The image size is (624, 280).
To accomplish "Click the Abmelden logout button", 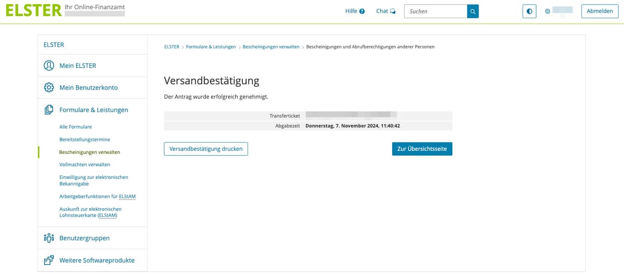I will click(x=600, y=11).
